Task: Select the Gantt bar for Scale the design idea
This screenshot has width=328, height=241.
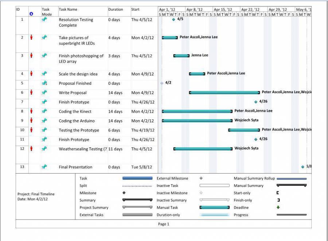Action: coord(197,74)
